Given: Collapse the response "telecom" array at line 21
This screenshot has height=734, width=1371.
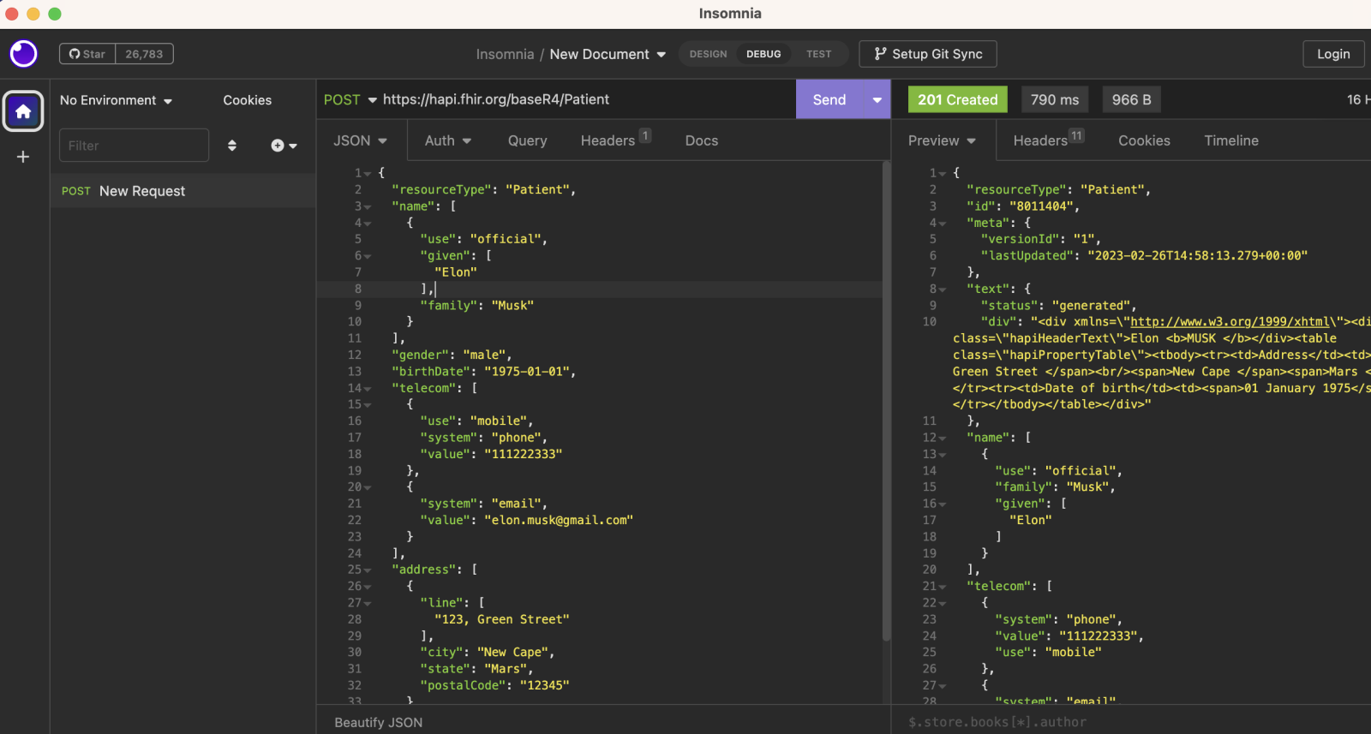Looking at the screenshot, I should [943, 588].
